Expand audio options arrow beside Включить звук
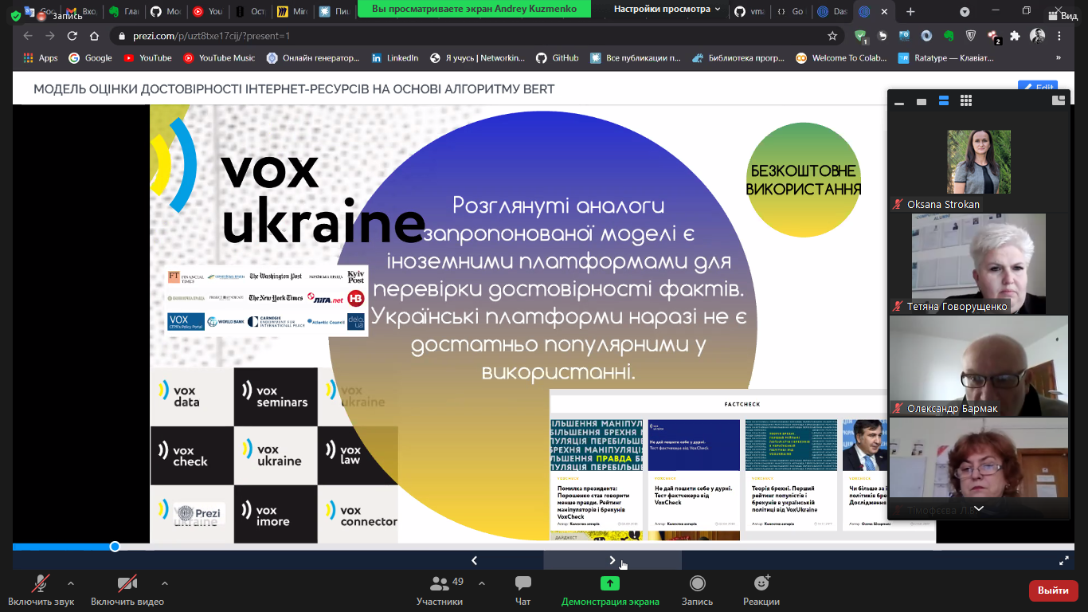The width and height of the screenshot is (1088, 612). (71, 583)
